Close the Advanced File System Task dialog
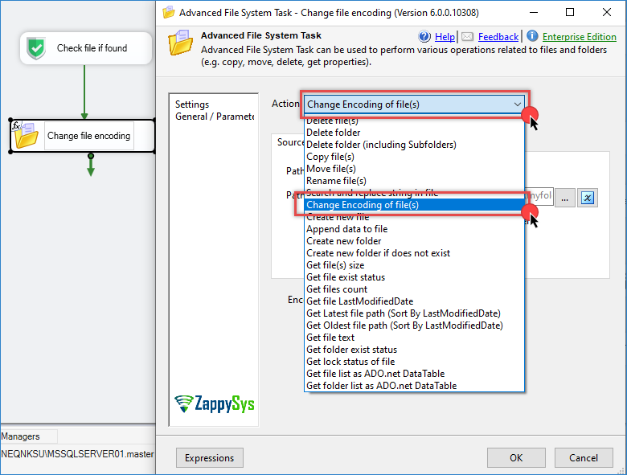This screenshot has width=627, height=475. pos(607,12)
